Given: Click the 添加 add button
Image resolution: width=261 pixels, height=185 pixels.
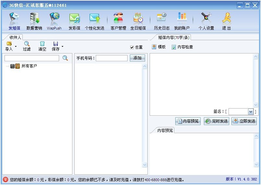Looking at the screenshot, I should tap(137, 58).
